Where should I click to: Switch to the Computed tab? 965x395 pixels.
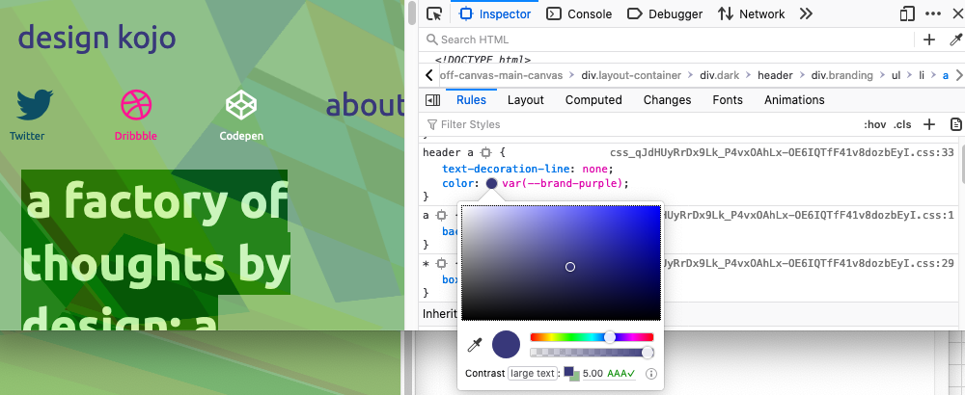coord(593,100)
